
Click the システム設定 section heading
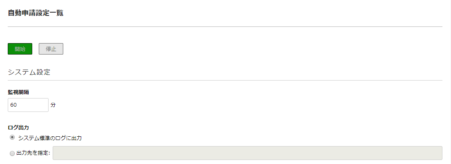point(29,72)
